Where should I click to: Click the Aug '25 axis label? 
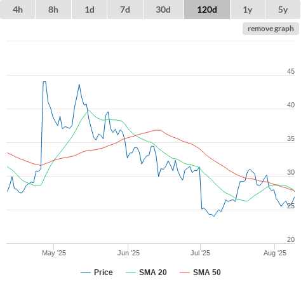coord(275,253)
